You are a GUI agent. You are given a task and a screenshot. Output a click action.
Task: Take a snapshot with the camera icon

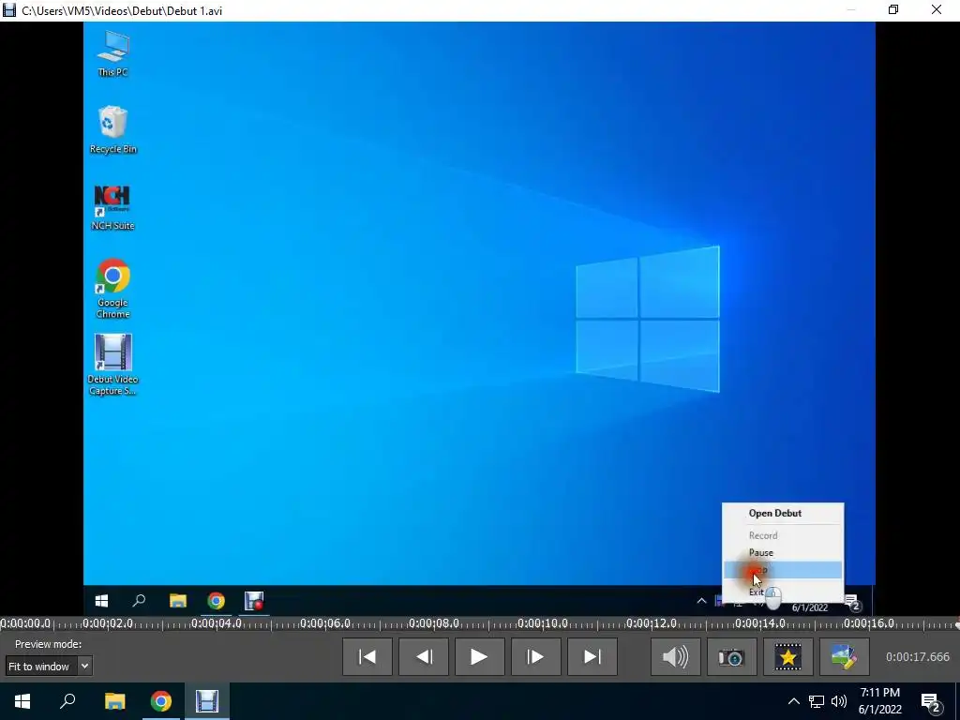coord(731,657)
